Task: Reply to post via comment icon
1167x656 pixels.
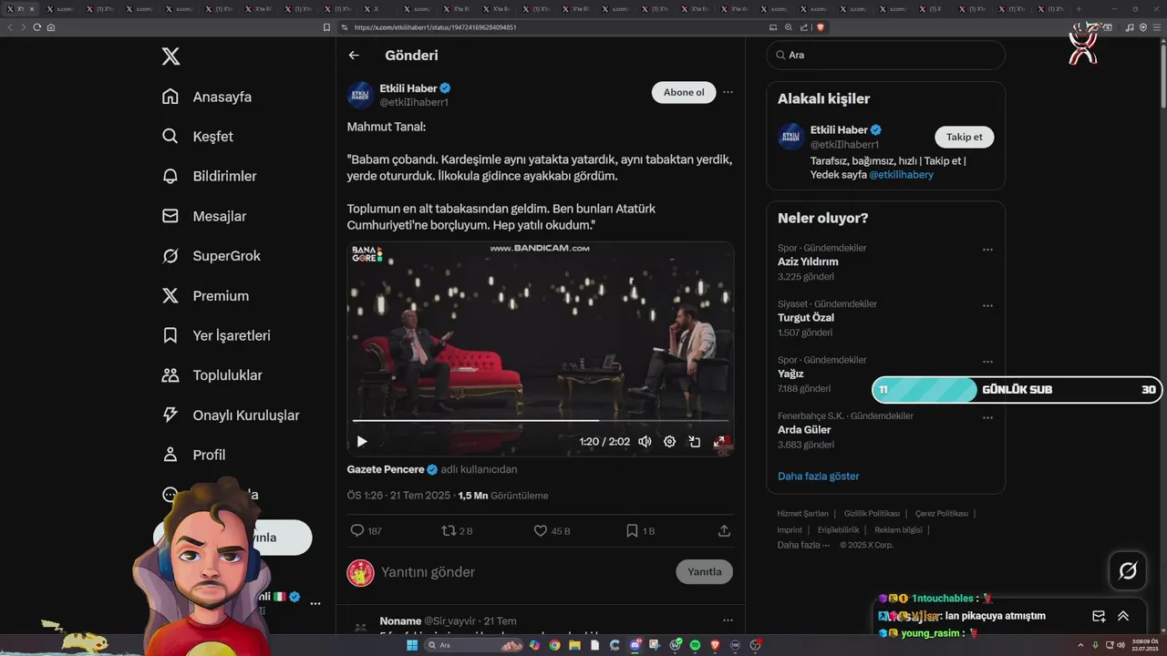Action: pos(357,530)
